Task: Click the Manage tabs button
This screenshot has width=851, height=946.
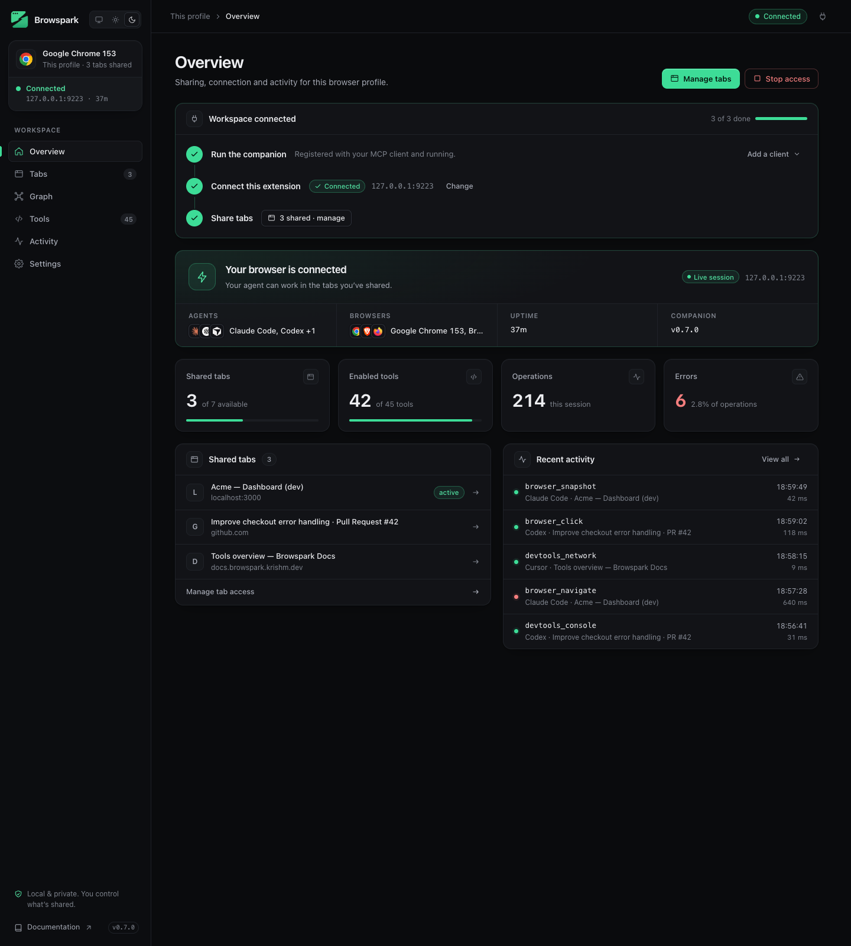Action: tap(701, 79)
